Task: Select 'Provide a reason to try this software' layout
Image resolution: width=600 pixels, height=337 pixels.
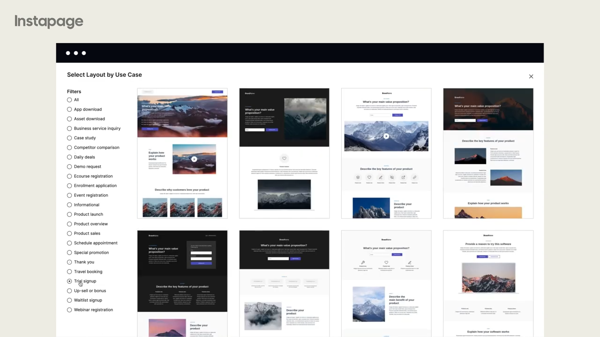Action: 488,284
